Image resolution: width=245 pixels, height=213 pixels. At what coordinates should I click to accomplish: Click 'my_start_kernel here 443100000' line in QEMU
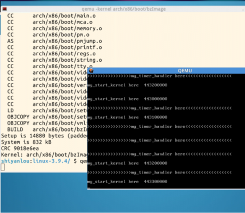point(127,117)
